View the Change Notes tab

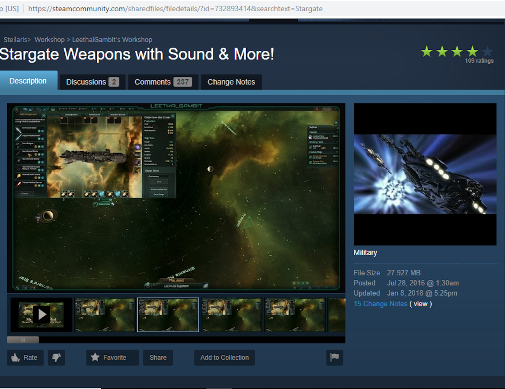tap(231, 82)
